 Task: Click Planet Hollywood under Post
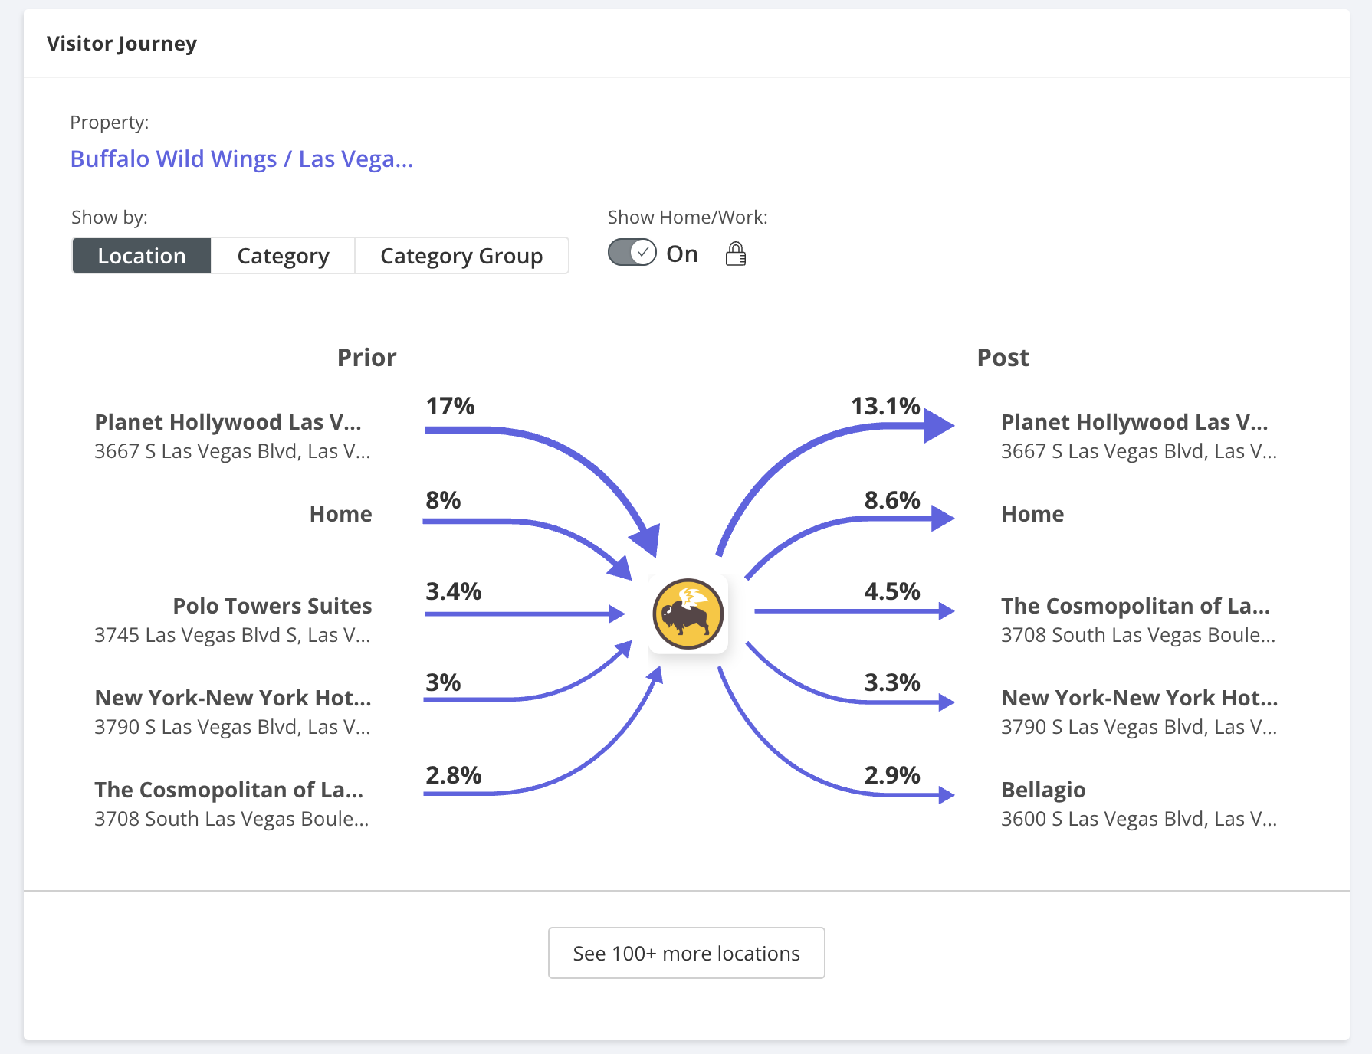tap(1134, 422)
